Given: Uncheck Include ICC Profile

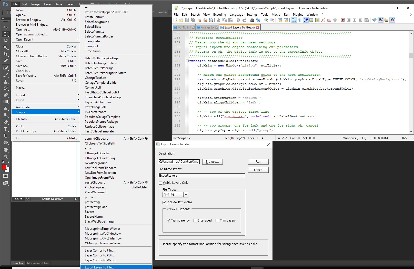Looking at the screenshot, I should click(x=164, y=202).
